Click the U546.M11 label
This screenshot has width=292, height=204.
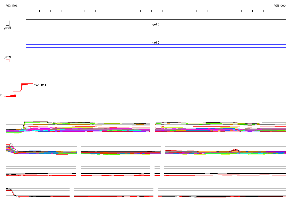[39, 85]
